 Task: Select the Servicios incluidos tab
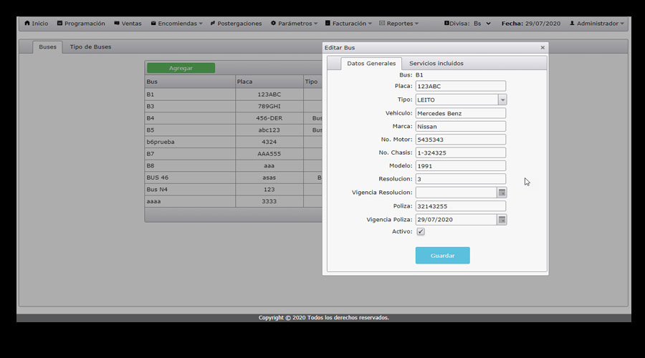tap(436, 63)
